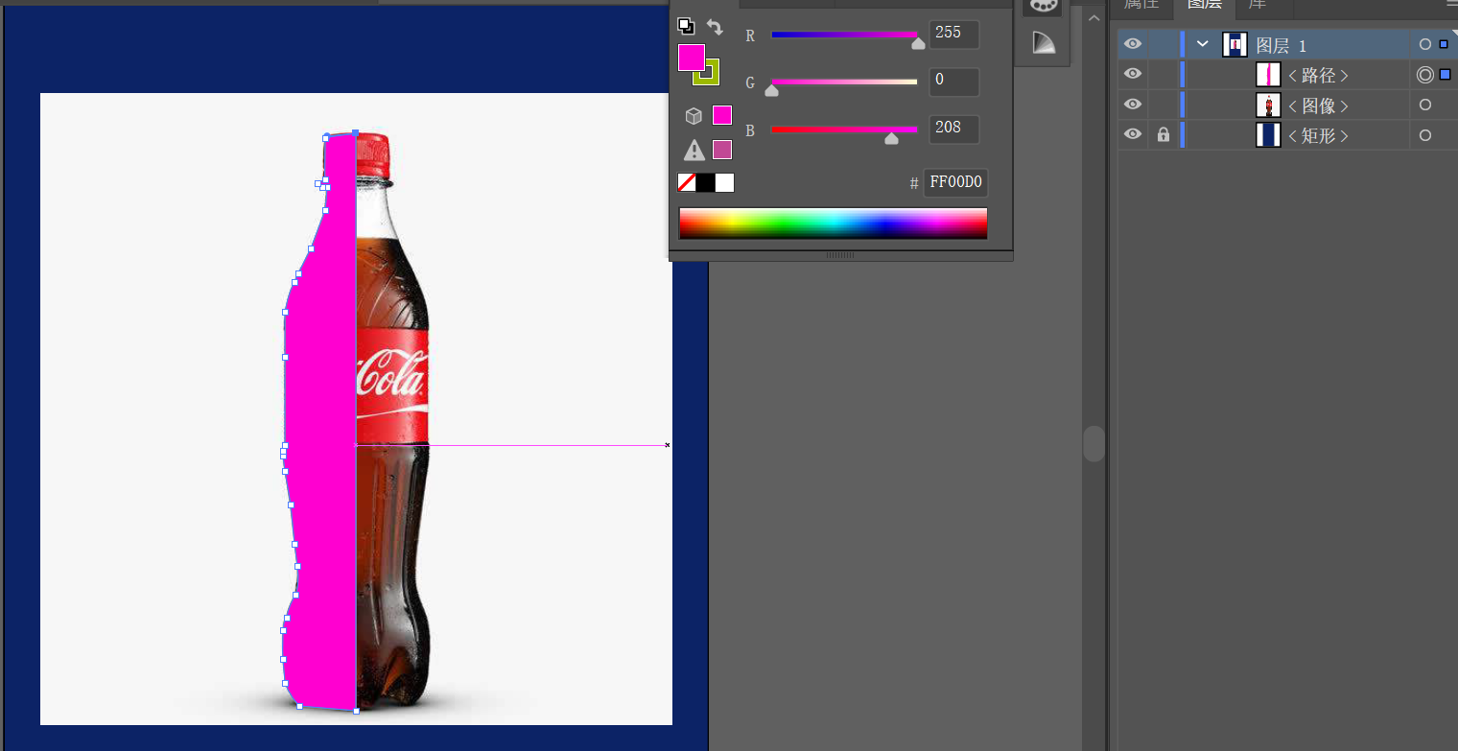The image size is (1458, 751).
Task: Open the Color Guide panel icon
Action: coord(1043,42)
